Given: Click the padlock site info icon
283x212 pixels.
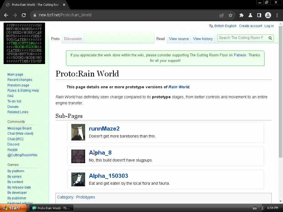Looking at the screenshot, I should pos(35,15).
